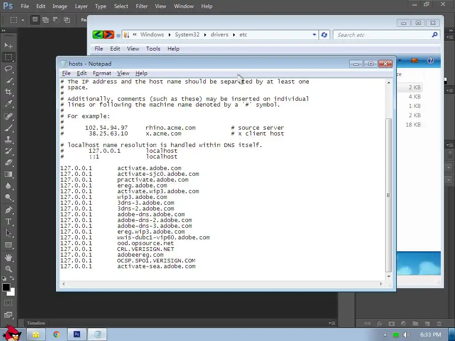Screen dimensions: 455x341
Task: Select the Hand tool
Action: tap(8, 258)
